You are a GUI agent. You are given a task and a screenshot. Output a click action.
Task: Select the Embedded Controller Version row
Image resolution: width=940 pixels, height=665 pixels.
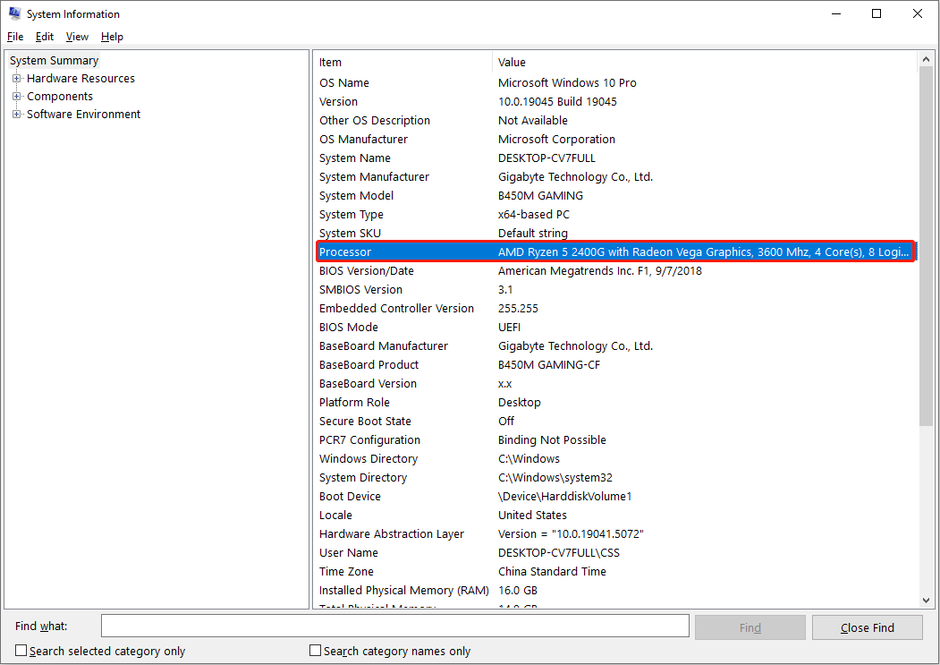click(615, 309)
